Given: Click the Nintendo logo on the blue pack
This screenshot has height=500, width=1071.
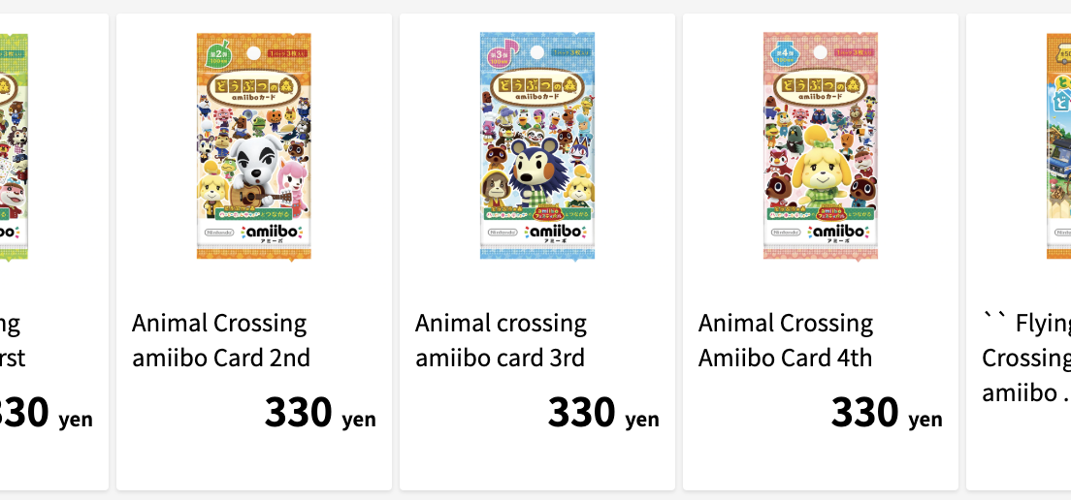Looking at the screenshot, I should (502, 233).
